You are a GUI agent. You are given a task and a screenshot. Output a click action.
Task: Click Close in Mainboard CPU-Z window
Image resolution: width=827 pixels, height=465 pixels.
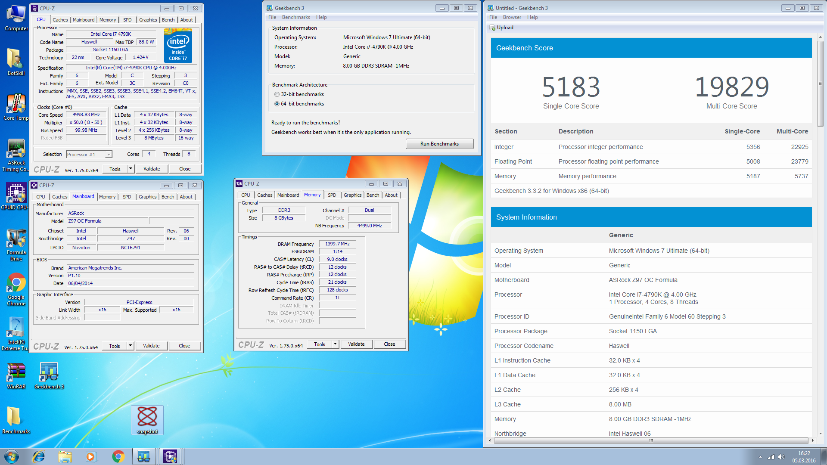(184, 346)
